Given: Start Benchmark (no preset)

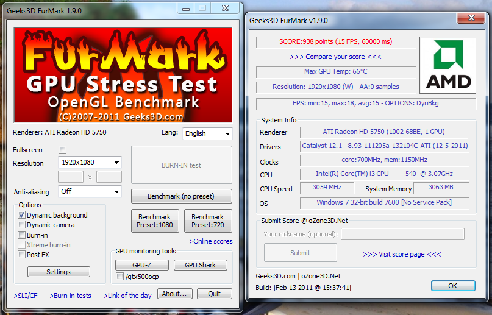Looking at the screenshot, I should pos(181,196).
